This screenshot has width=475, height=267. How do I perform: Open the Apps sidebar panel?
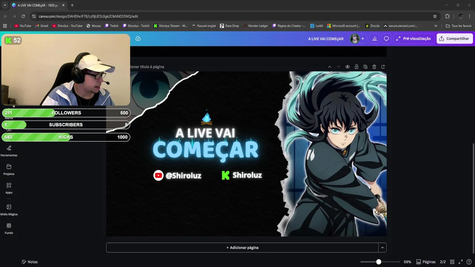point(9,188)
